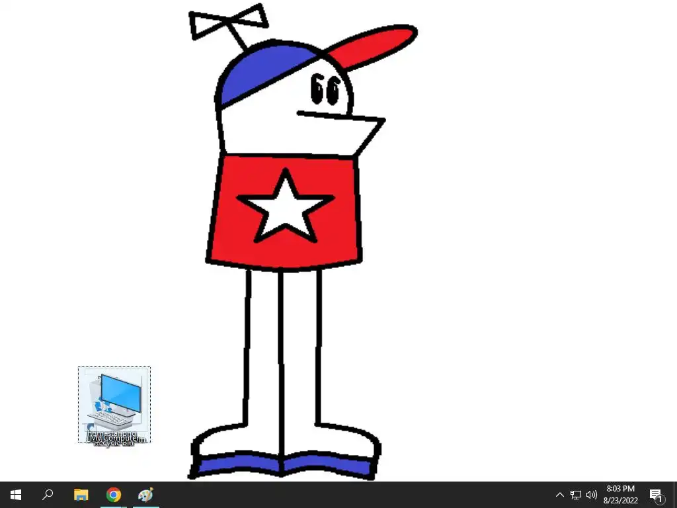Open the Windows Start menu
The height and width of the screenshot is (508, 677).
16,495
